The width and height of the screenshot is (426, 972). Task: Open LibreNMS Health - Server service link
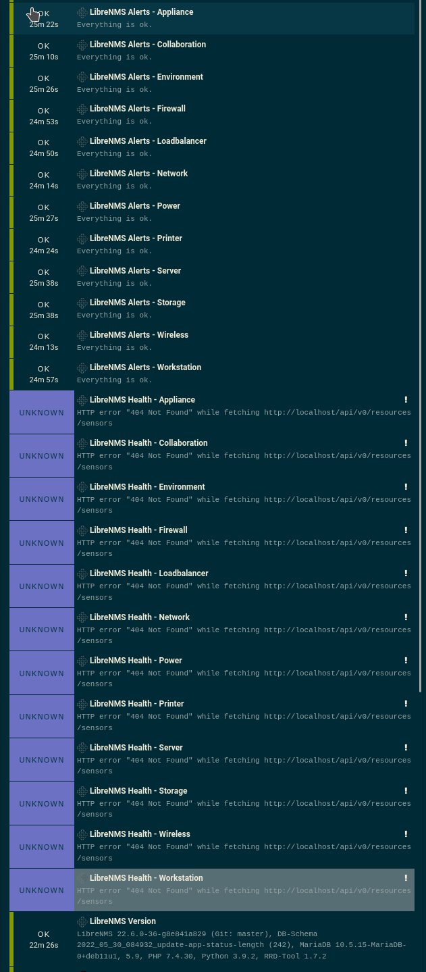pyautogui.click(x=135, y=748)
